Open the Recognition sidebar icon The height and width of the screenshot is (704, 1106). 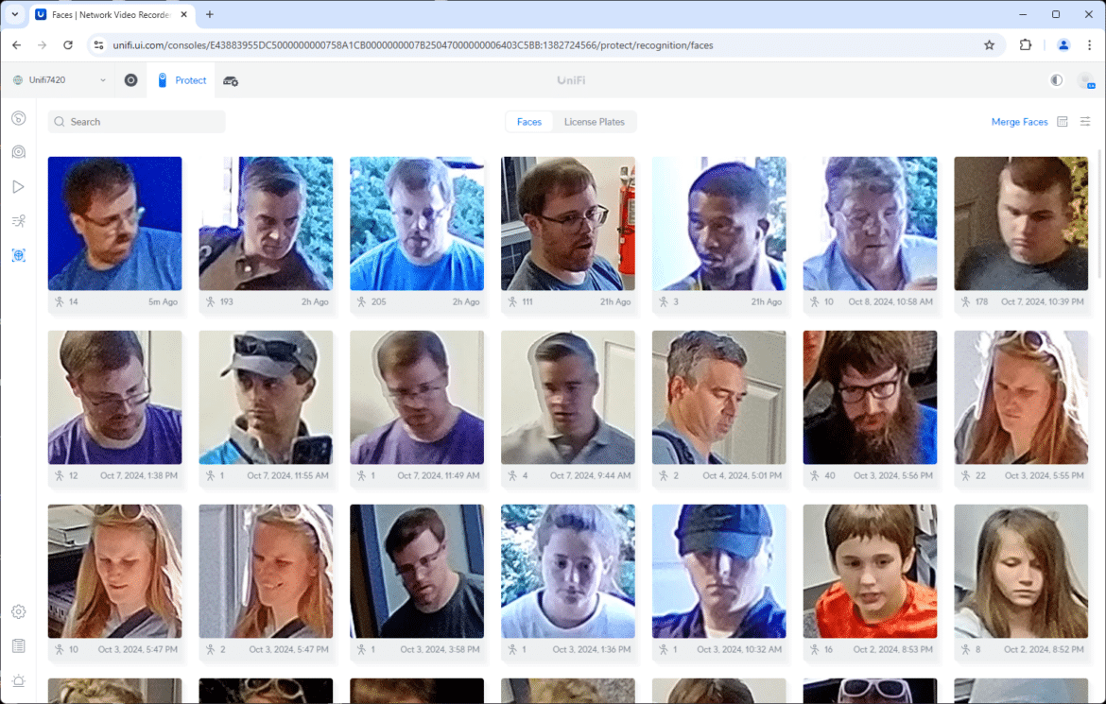click(x=19, y=255)
